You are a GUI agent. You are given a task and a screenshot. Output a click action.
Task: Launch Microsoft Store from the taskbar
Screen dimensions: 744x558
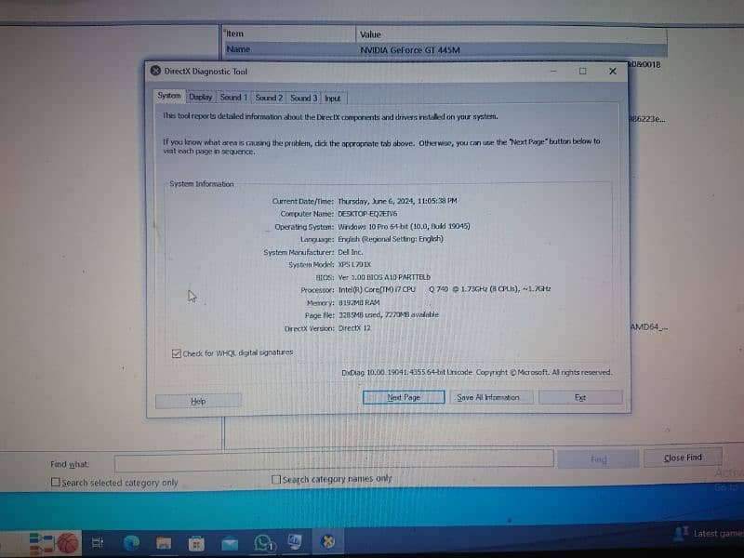(x=196, y=542)
